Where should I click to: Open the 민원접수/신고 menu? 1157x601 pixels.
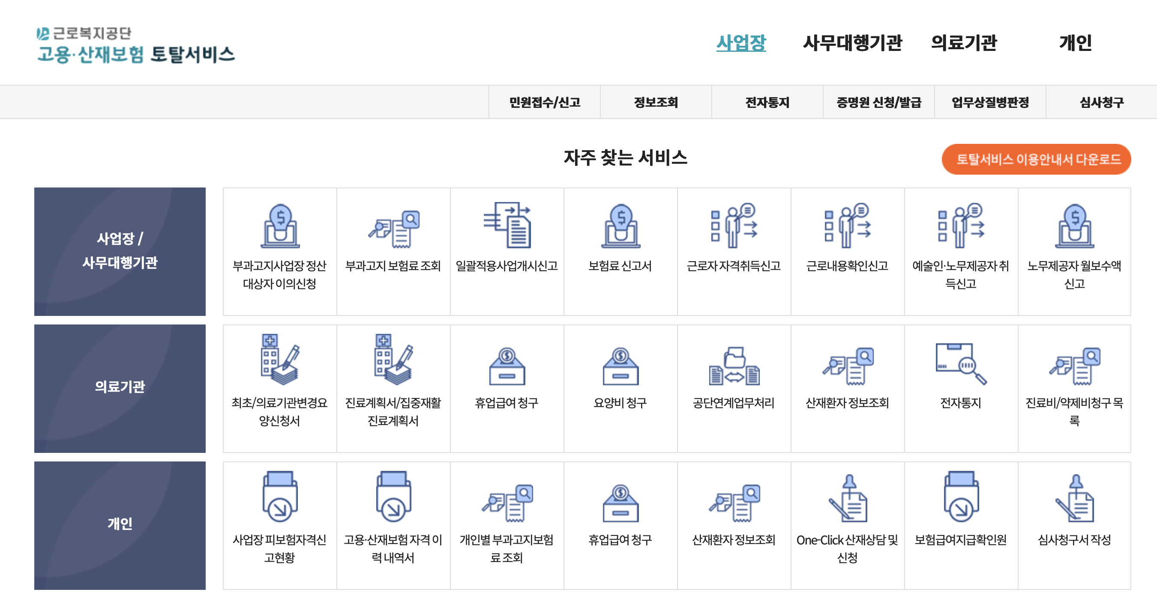[544, 102]
